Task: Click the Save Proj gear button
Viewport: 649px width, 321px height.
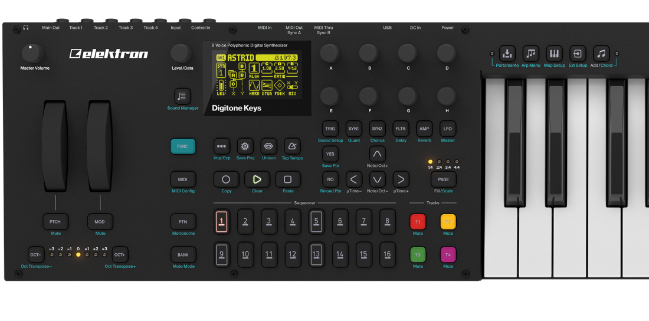Action: (245, 146)
